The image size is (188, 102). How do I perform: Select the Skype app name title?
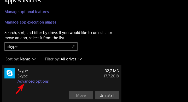tap(23, 71)
